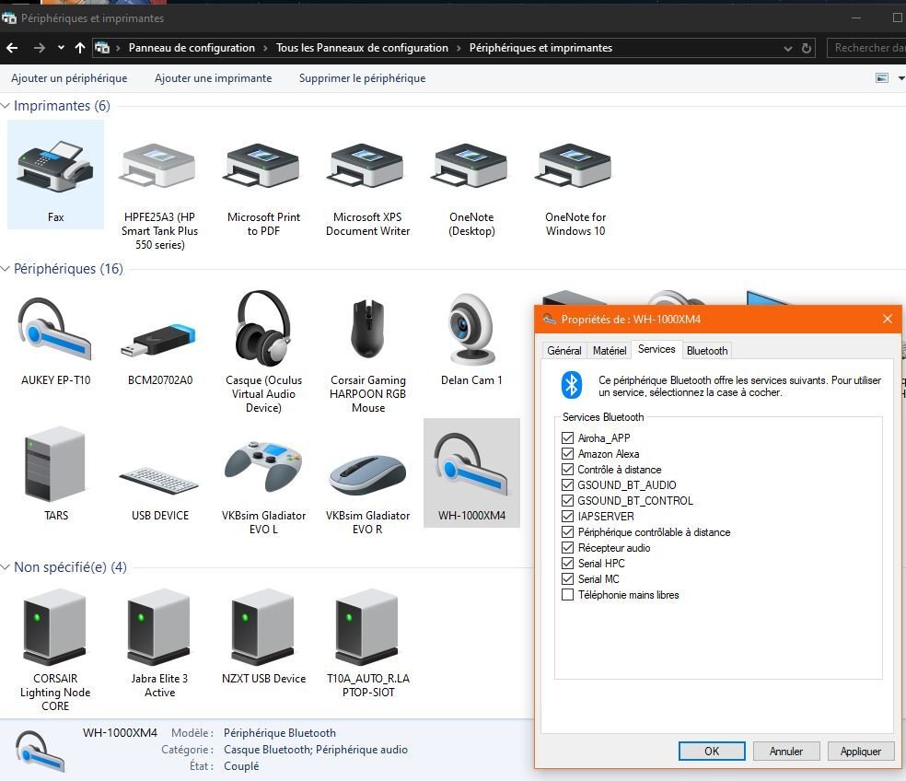Go forward with the forward arrow

point(39,48)
